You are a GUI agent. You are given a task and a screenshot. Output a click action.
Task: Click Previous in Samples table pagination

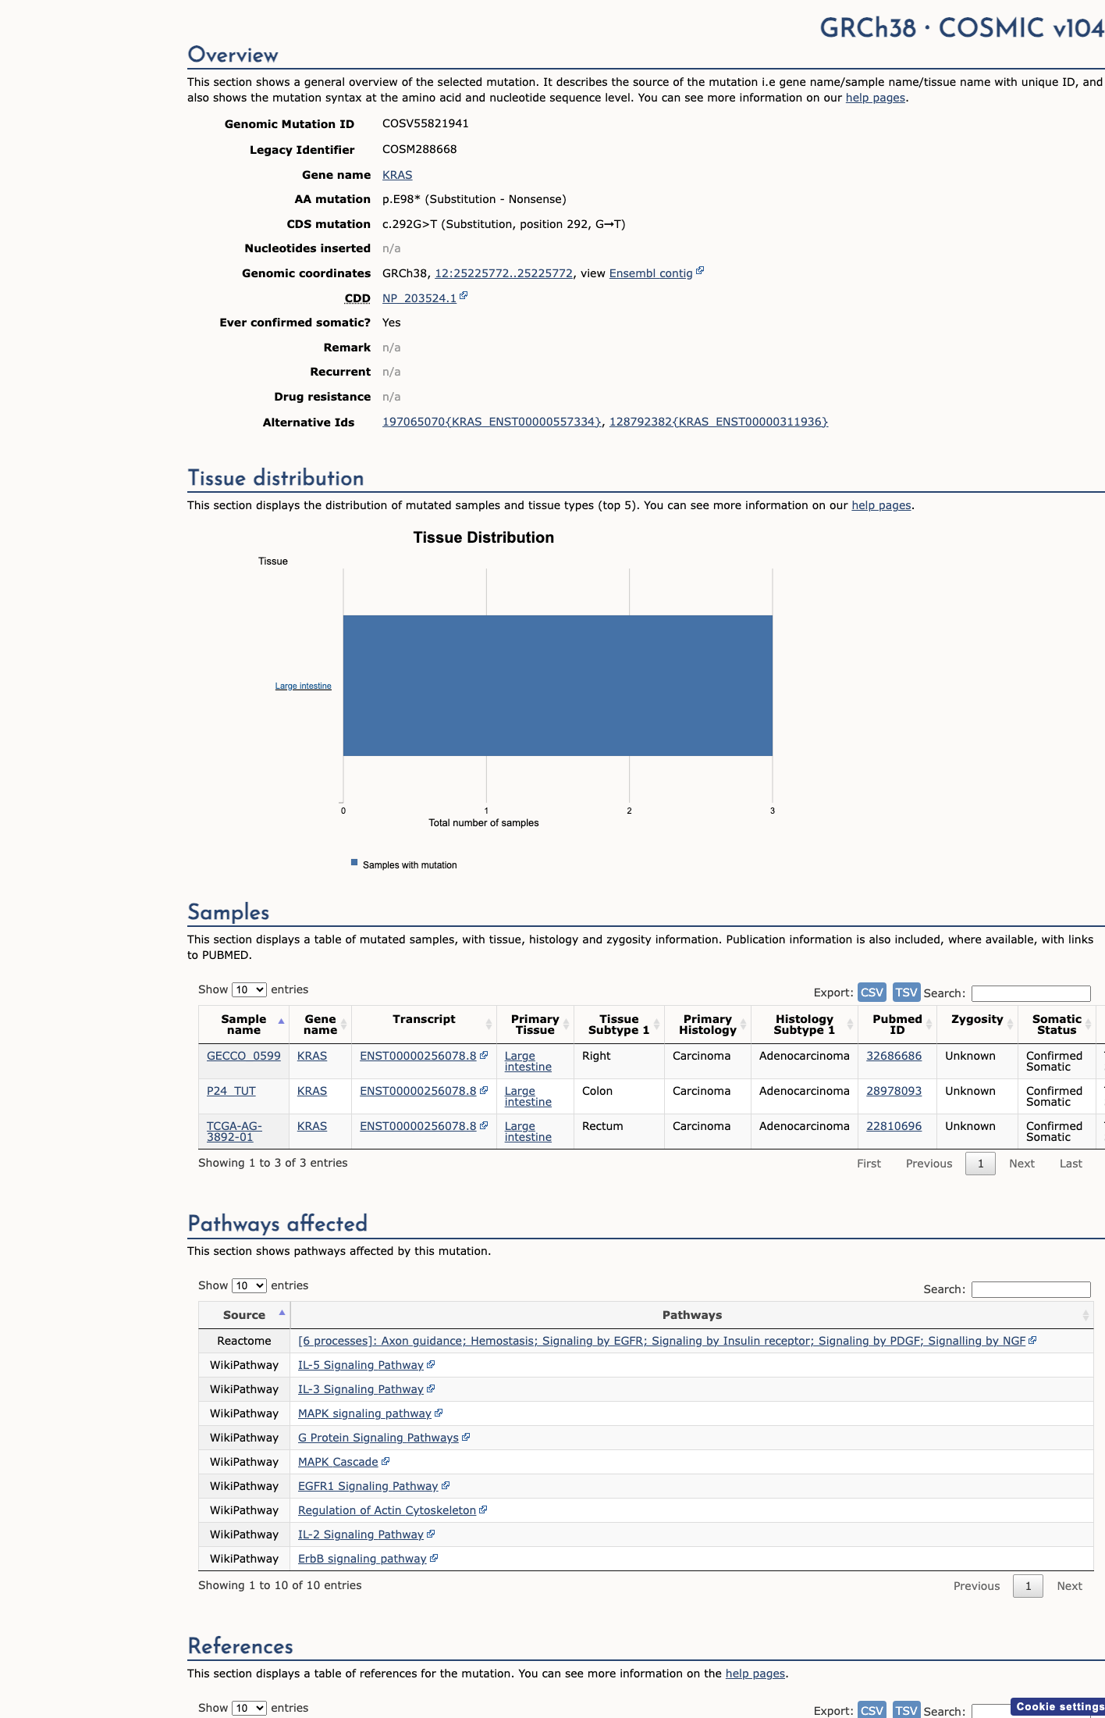point(929,1164)
